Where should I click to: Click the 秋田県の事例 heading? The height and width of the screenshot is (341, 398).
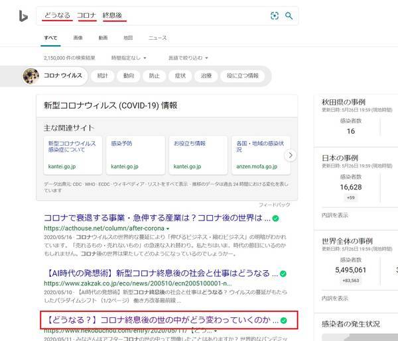344,102
